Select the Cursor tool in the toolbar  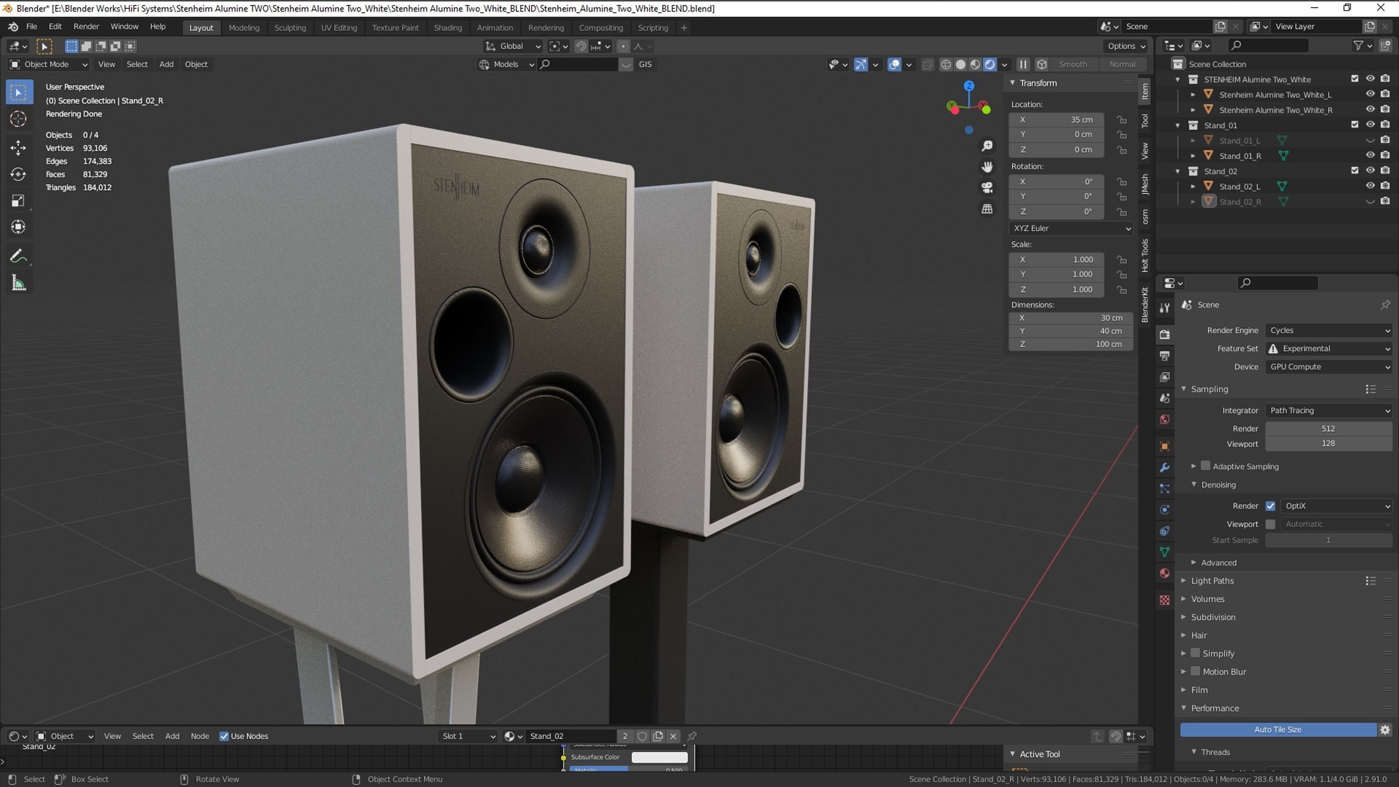coord(18,119)
